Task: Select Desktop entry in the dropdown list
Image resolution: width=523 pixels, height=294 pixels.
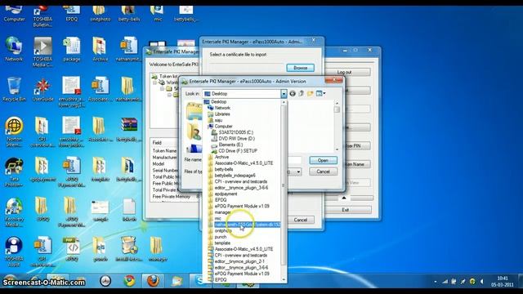Action: pos(219,101)
